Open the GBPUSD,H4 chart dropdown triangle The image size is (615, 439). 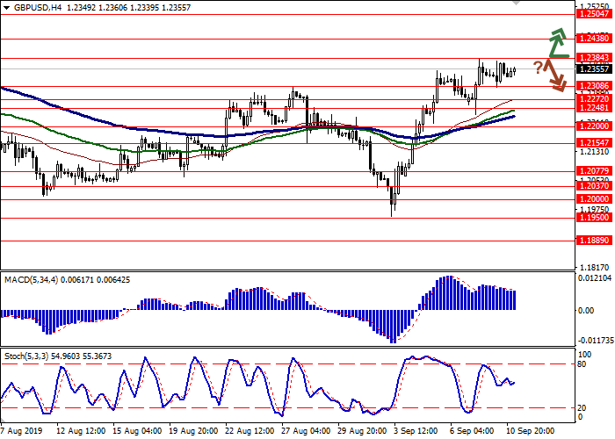(x=7, y=7)
